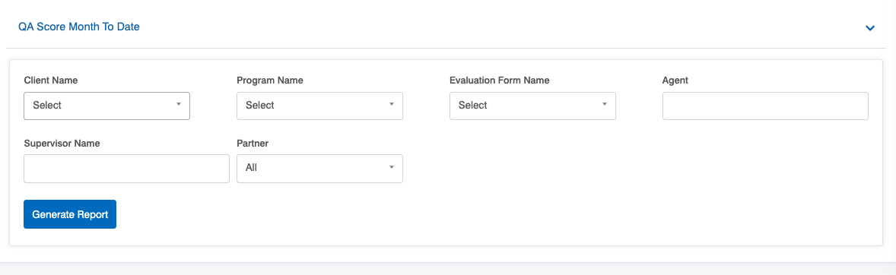Click the Evaluation Form Name arrow icon

click(604, 104)
